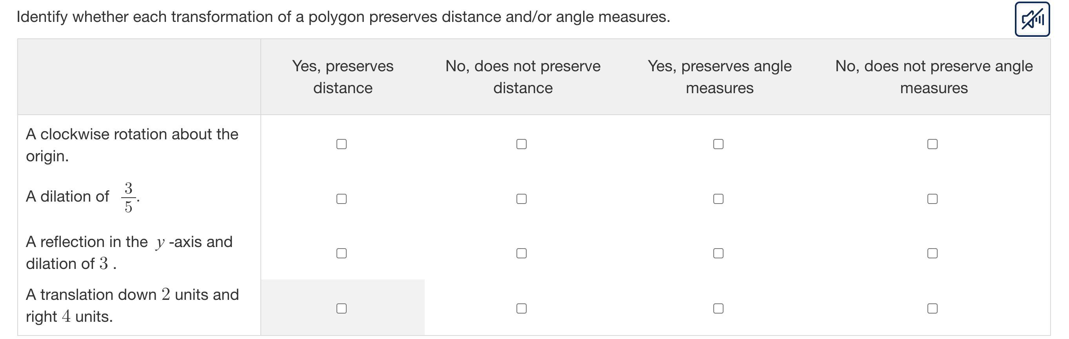Viewport: 1069px width, 339px height.
Task: Check 'No, does not preserve distance' for translation row
Action: [x=522, y=308]
